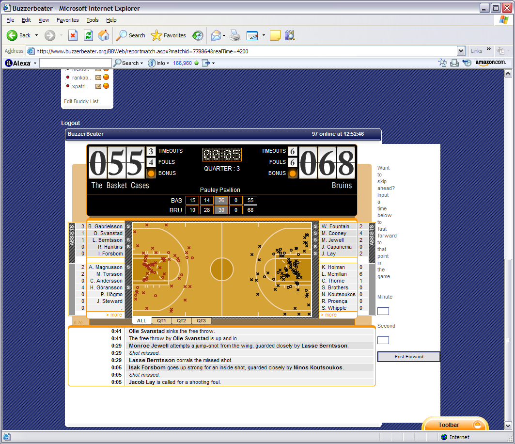Screen dimensions: 515x444
Task: Click the Edit page icon
Action: (252, 35)
